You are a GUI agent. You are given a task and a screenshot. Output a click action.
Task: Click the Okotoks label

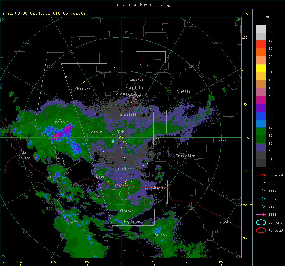tap(127, 211)
